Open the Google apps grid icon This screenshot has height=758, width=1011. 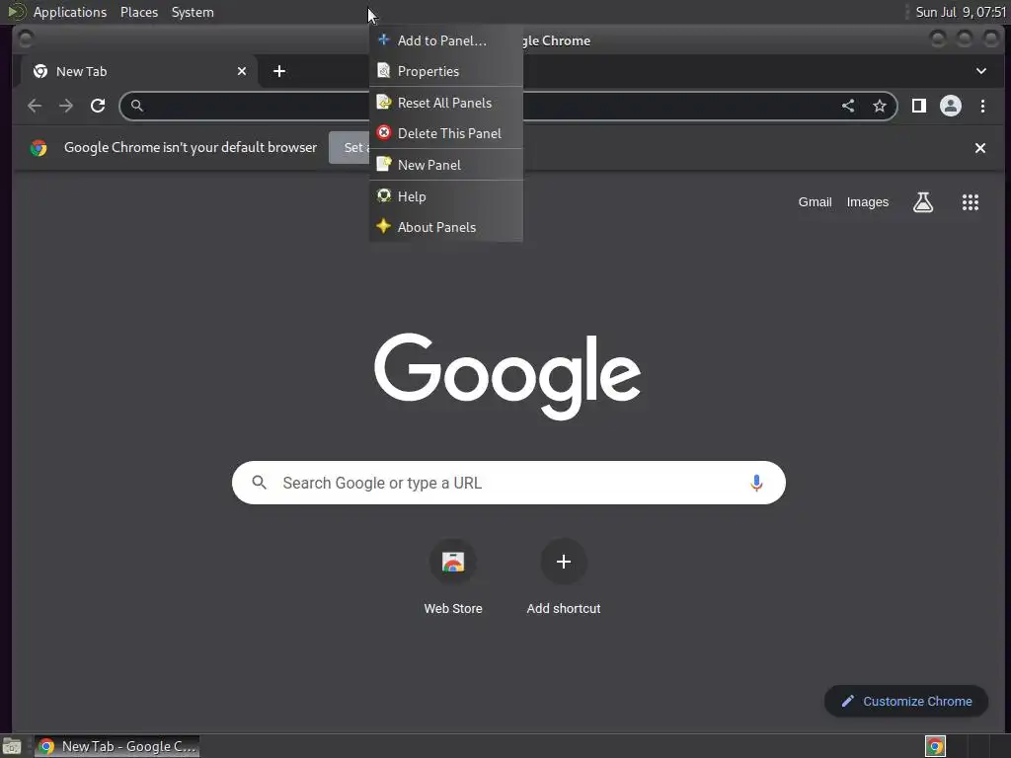(x=971, y=202)
